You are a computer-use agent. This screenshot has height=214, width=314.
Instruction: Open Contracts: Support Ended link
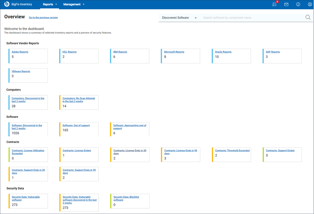pyautogui.click(x=280, y=151)
